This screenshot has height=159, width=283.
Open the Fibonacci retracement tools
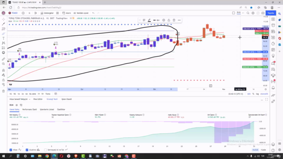coord(4,29)
